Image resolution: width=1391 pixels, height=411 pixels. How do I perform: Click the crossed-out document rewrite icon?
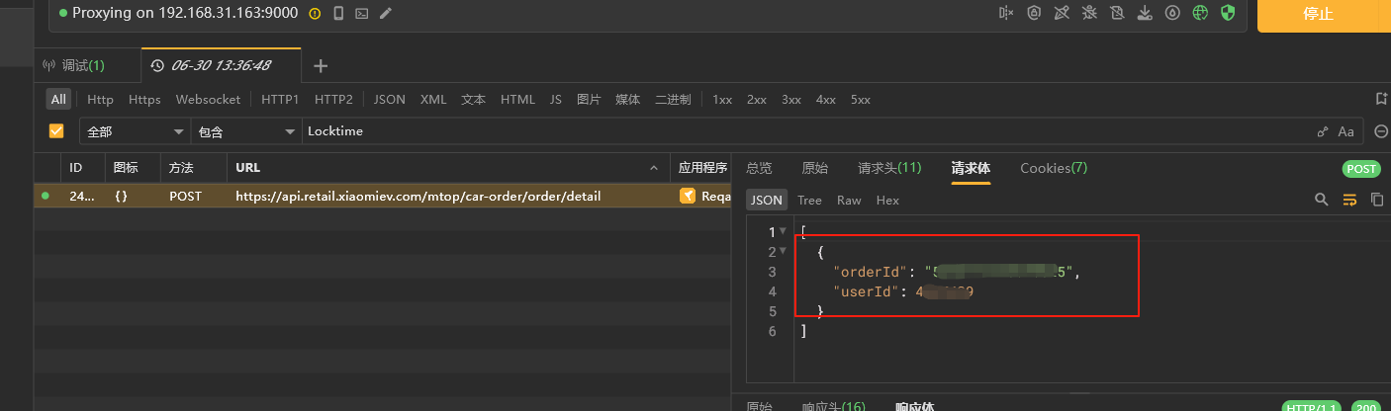[x=1118, y=14]
